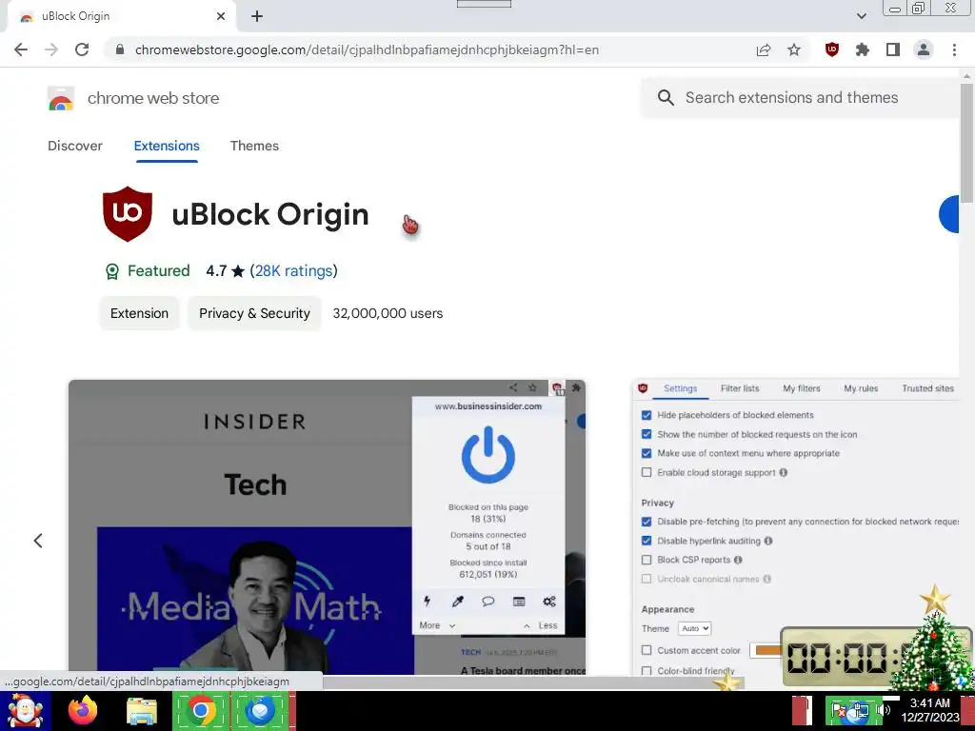The height and width of the screenshot is (731, 975).
Task: Open the Chrome profile avatar
Action: click(x=924, y=49)
